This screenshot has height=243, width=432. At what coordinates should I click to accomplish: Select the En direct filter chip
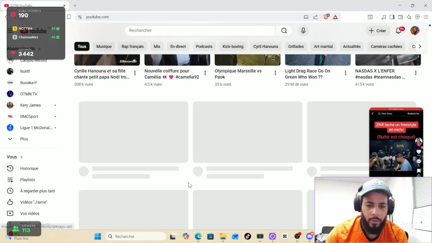click(178, 47)
